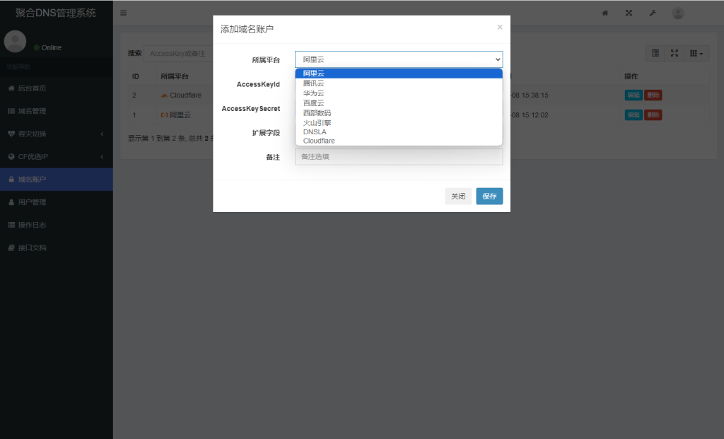
Task: Toggle table card view icon
Action: (655, 54)
